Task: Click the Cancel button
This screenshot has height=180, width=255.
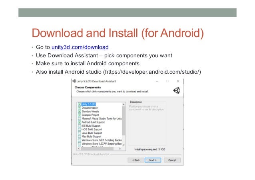Action: (x=172, y=160)
